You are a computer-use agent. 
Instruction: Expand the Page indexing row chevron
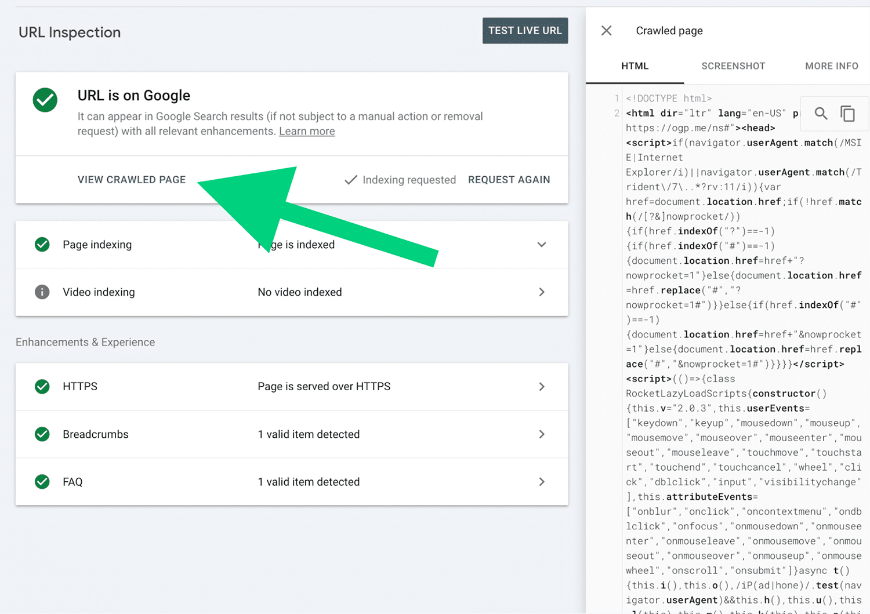pos(541,245)
